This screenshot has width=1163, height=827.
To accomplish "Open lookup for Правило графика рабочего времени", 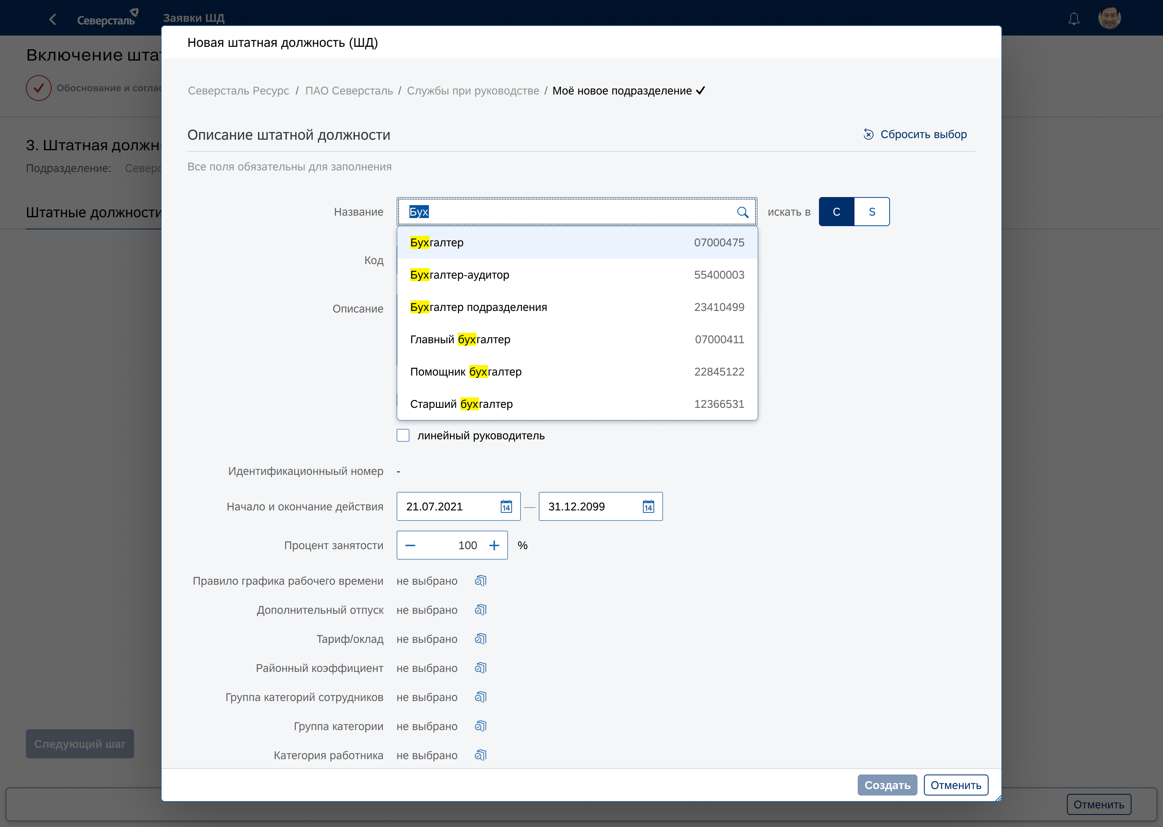I will click(481, 581).
